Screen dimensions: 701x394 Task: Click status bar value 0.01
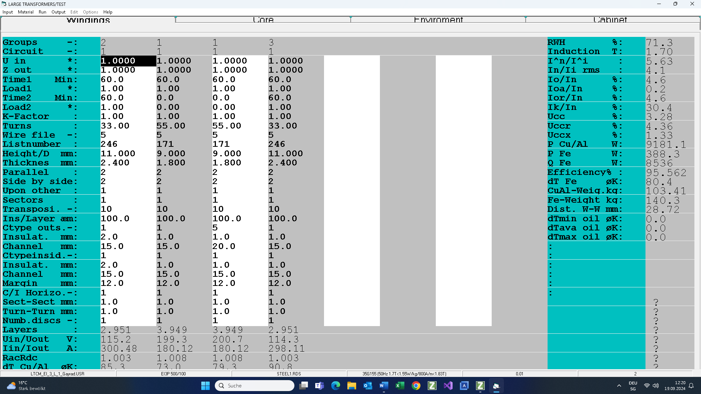click(519, 374)
